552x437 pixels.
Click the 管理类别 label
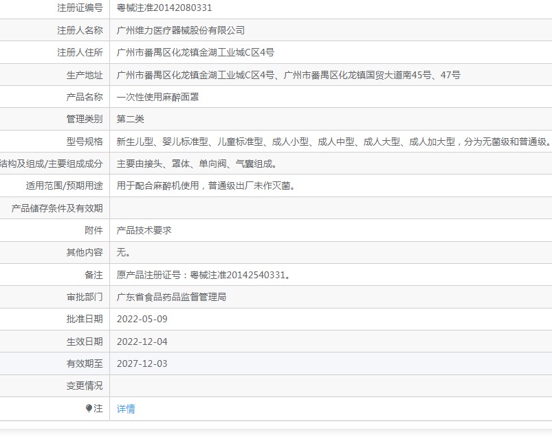click(85, 119)
